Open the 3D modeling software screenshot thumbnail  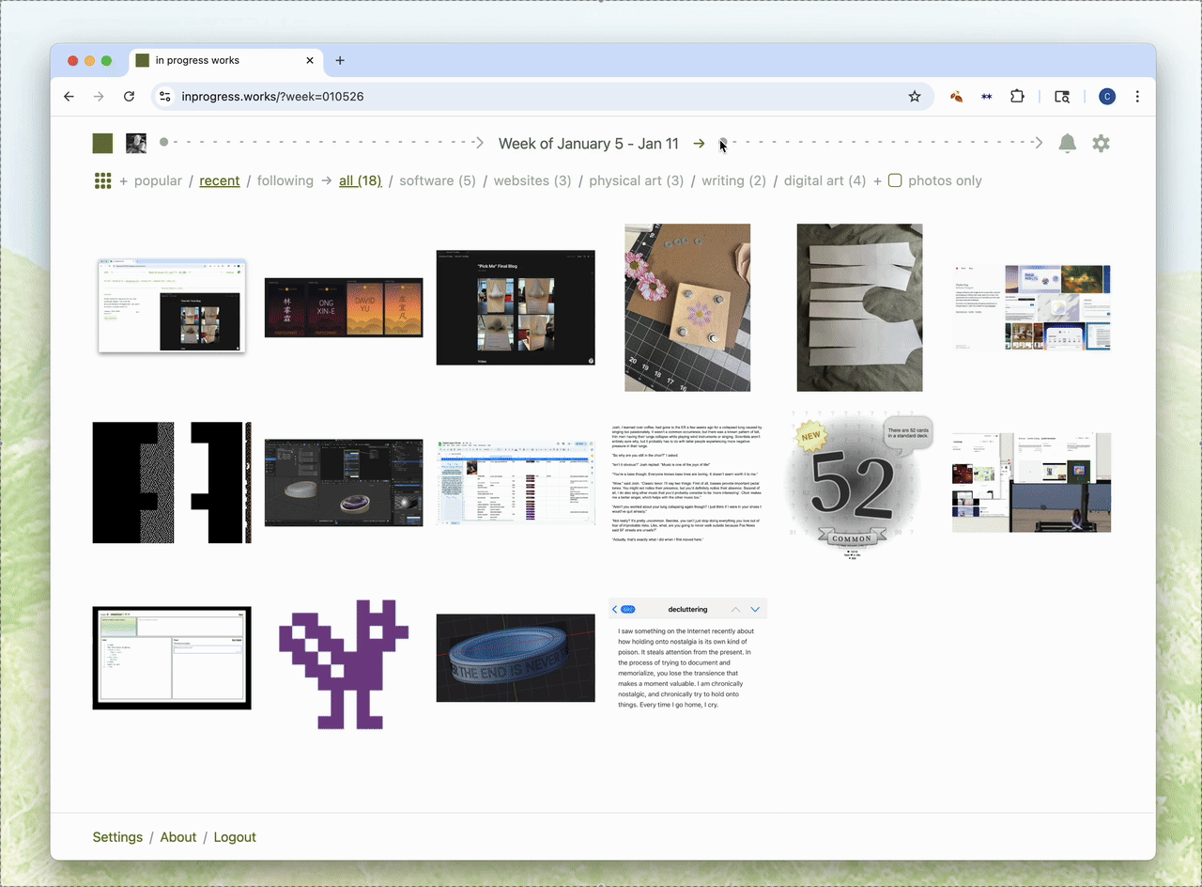click(344, 483)
